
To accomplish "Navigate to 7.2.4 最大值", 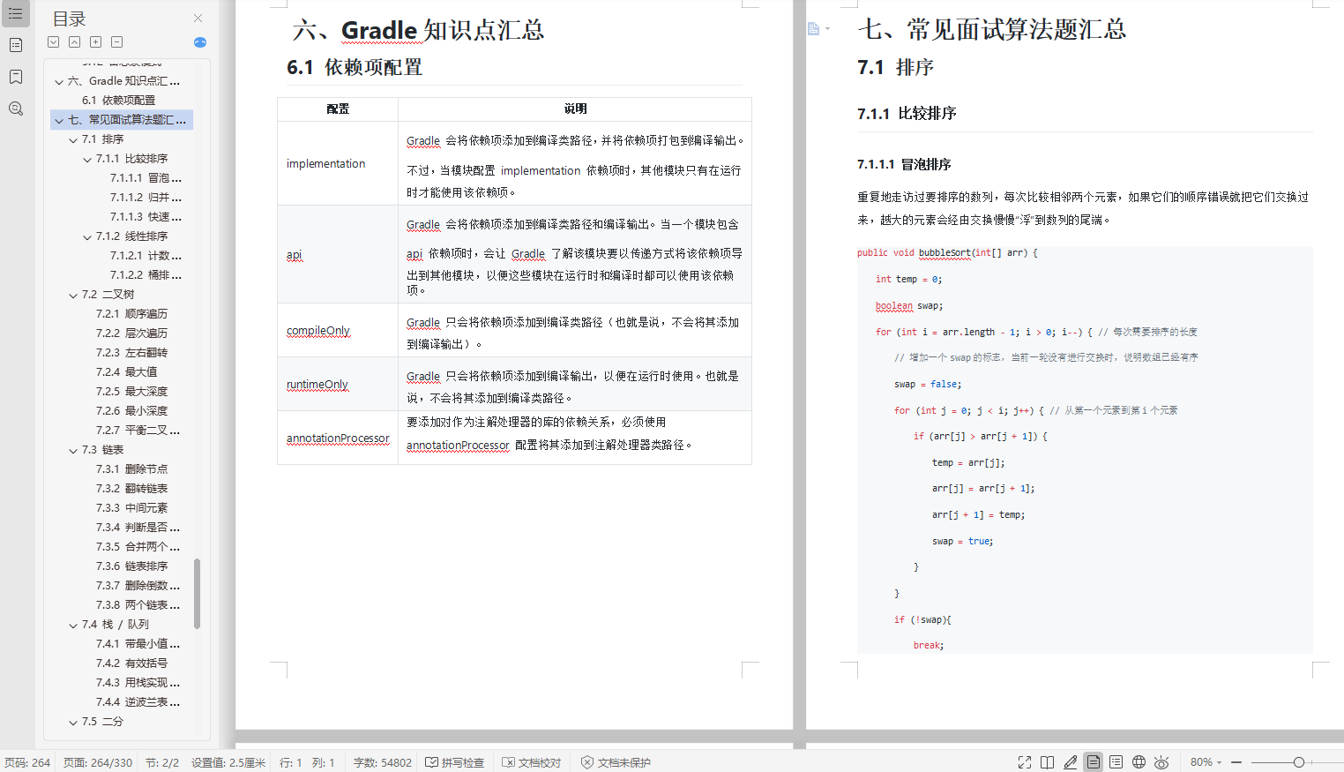I will click(x=126, y=372).
